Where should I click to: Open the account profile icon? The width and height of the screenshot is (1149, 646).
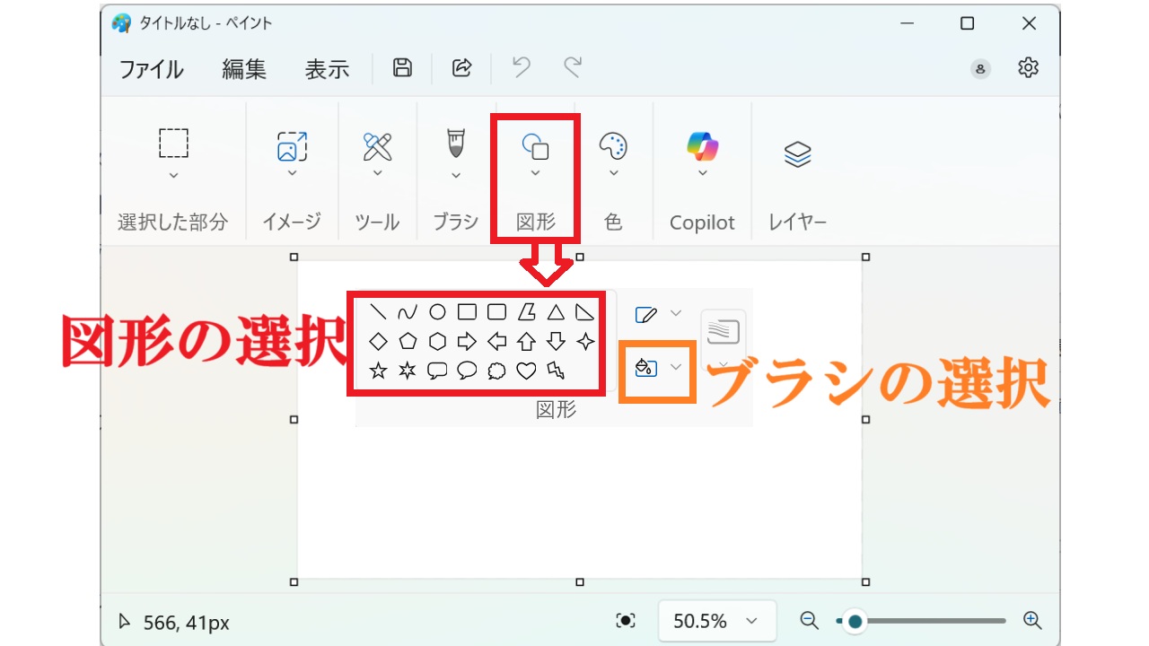click(x=980, y=69)
